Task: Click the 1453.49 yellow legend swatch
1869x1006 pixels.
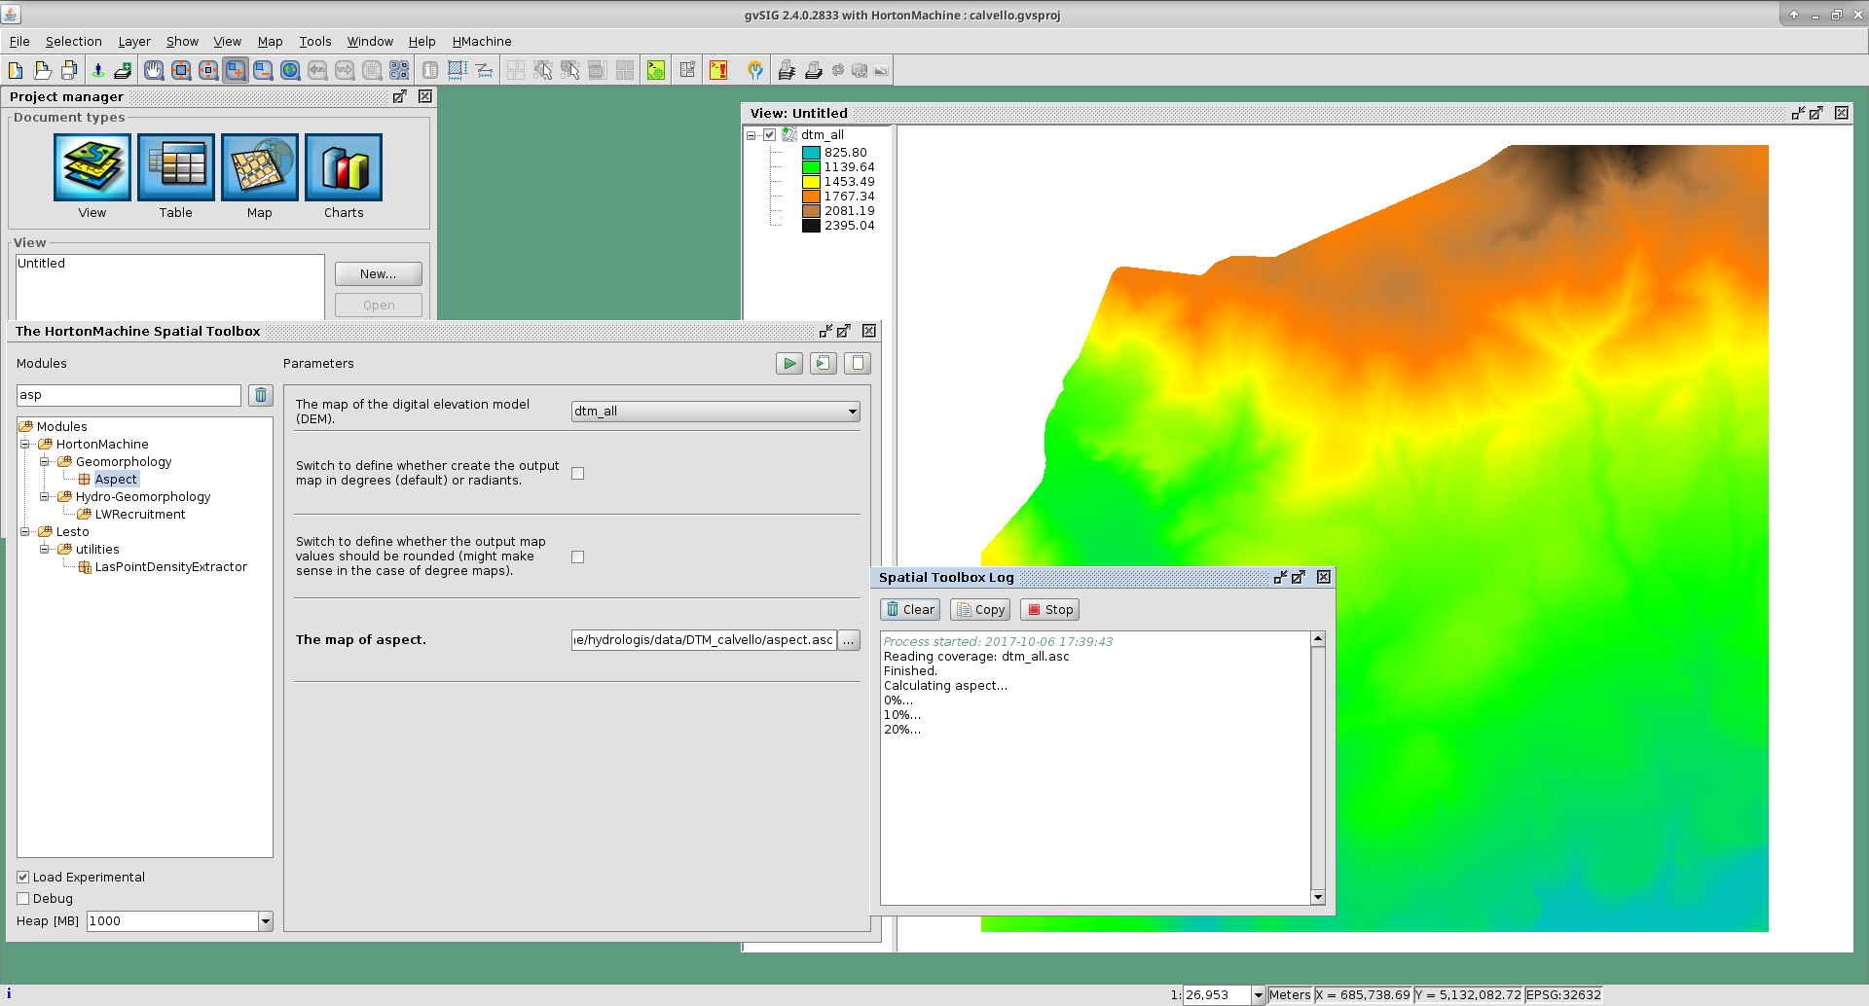Action: (811, 182)
